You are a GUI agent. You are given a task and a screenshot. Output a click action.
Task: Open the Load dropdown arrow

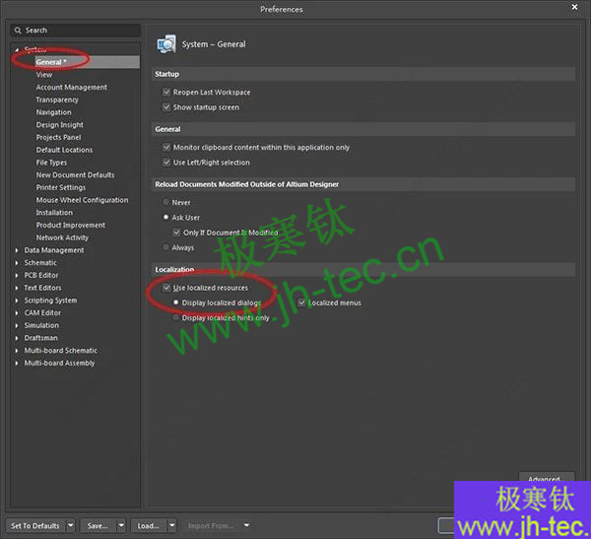coord(171,525)
